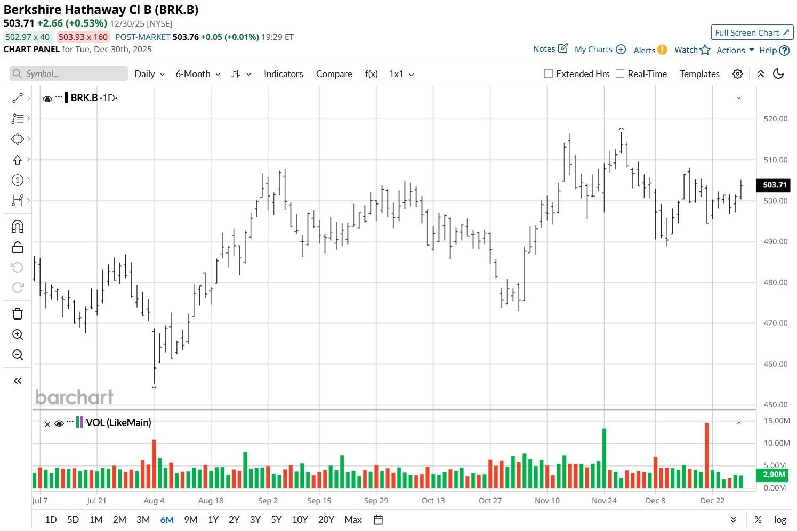
Task: Click the VOL indicator color swatch
Action: 79,422
